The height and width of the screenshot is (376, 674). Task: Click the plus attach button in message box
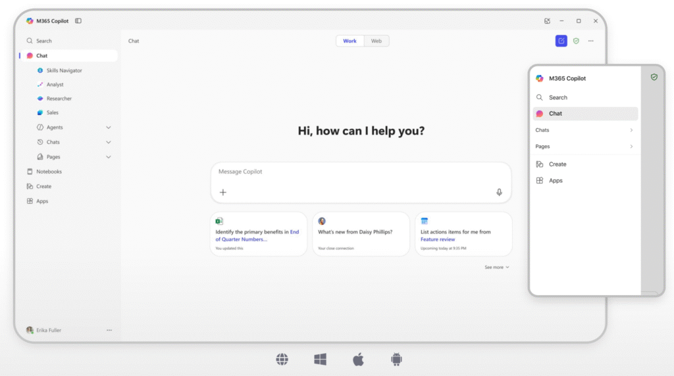tap(222, 193)
